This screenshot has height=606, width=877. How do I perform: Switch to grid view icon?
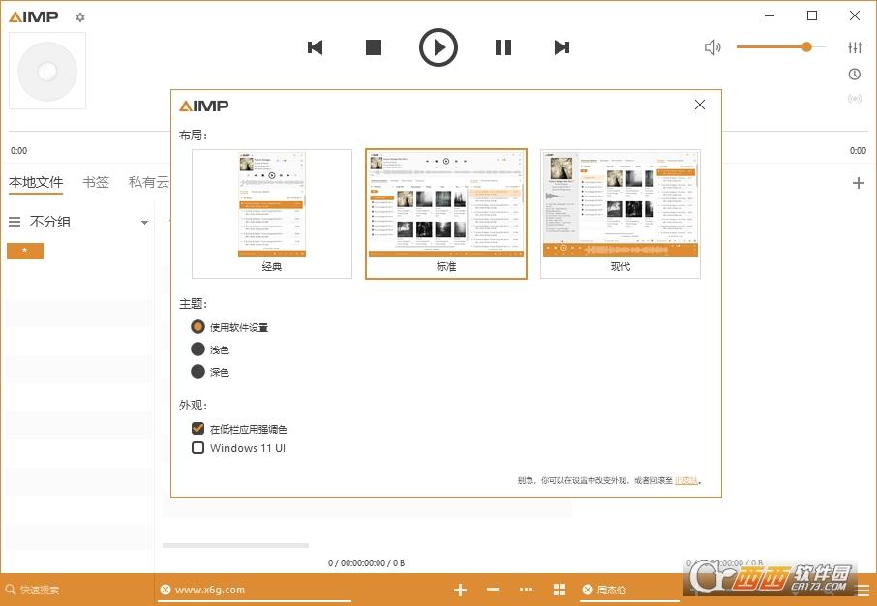[x=559, y=590]
